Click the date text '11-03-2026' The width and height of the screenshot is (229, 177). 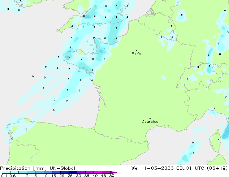157,168
